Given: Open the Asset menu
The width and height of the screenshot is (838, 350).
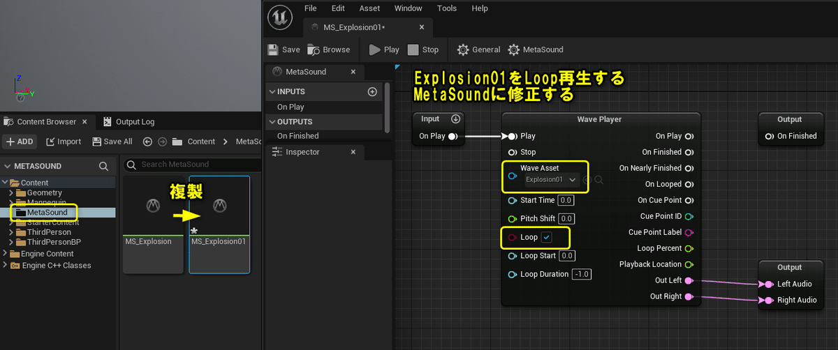Looking at the screenshot, I should [369, 8].
